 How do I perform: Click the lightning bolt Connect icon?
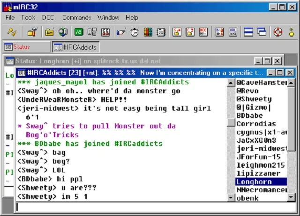(12, 32)
